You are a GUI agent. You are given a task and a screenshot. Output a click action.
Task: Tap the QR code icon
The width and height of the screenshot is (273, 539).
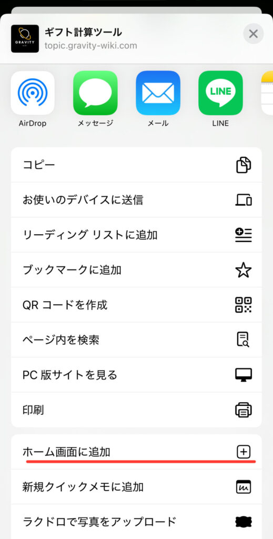(244, 305)
